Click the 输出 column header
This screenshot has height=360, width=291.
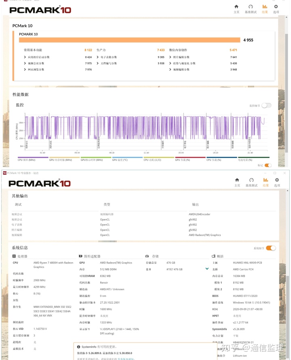(x=196, y=204)
